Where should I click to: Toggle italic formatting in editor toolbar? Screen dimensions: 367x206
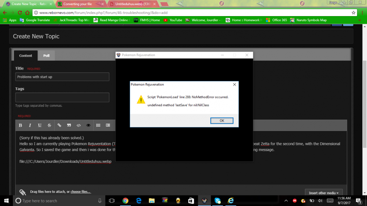30,125
